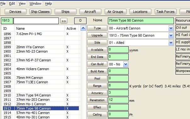Expand the Can Build dropdown arrow
The image size is (190, 119).
coord(126,64)
